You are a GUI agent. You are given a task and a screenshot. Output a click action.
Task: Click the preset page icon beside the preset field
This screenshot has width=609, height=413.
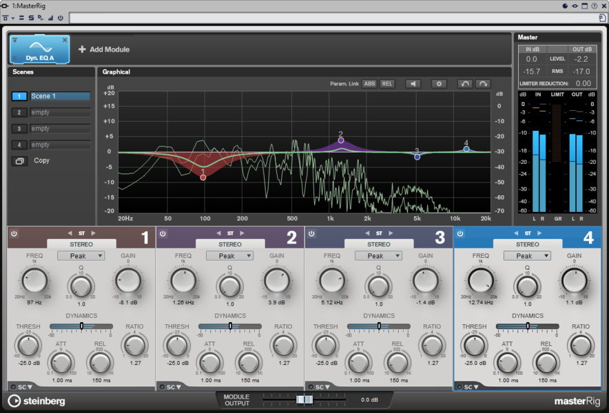[x=602, y=18]
